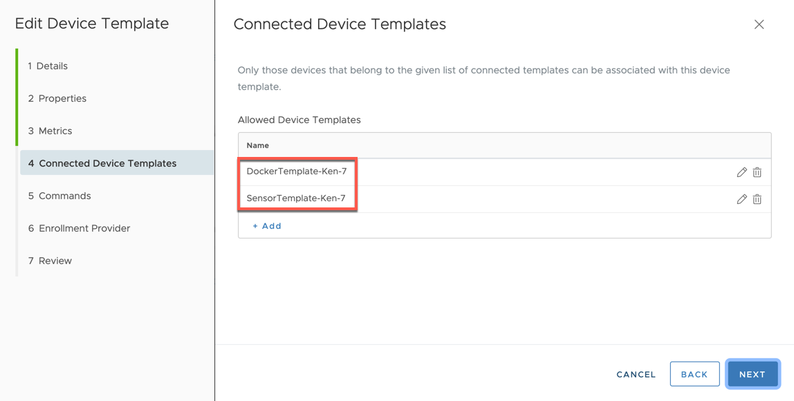Go to the Review step
The image size is (794, 401).
pyautogui.click(x=50, y=261)
